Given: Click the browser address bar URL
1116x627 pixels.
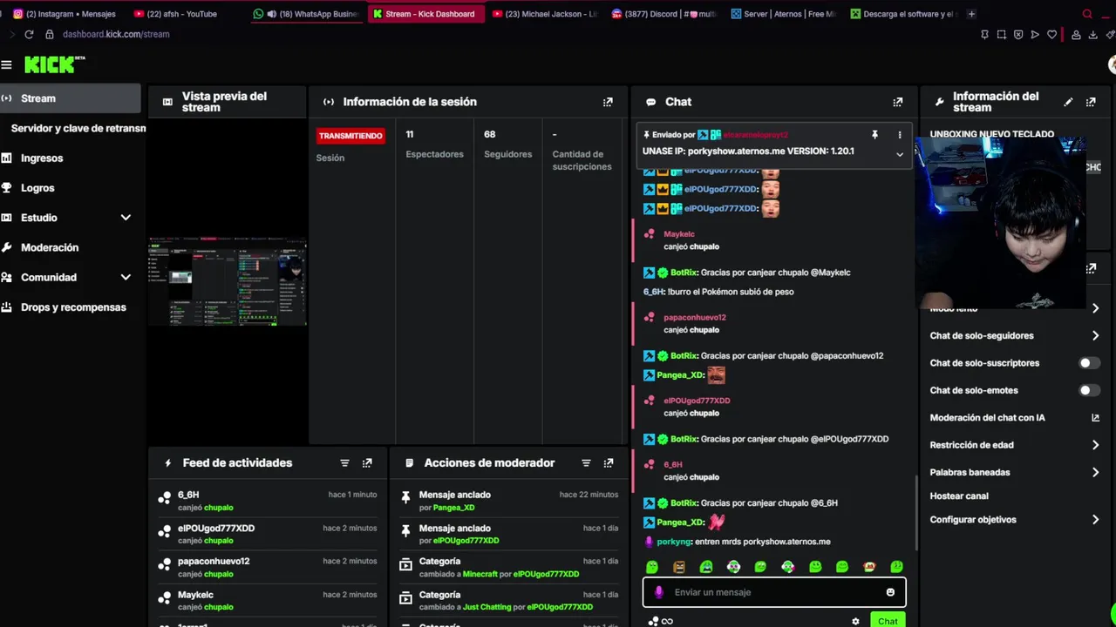Looking at the screenshot, I should [x=116, y=34].
